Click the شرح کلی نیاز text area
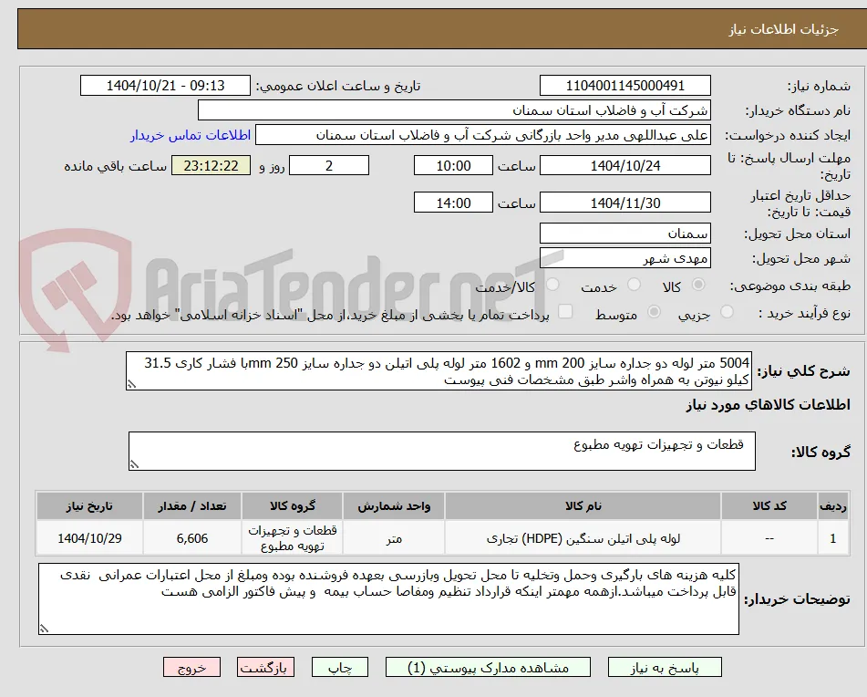The width and height of the screenshot is (867, 697). (439, 371)
